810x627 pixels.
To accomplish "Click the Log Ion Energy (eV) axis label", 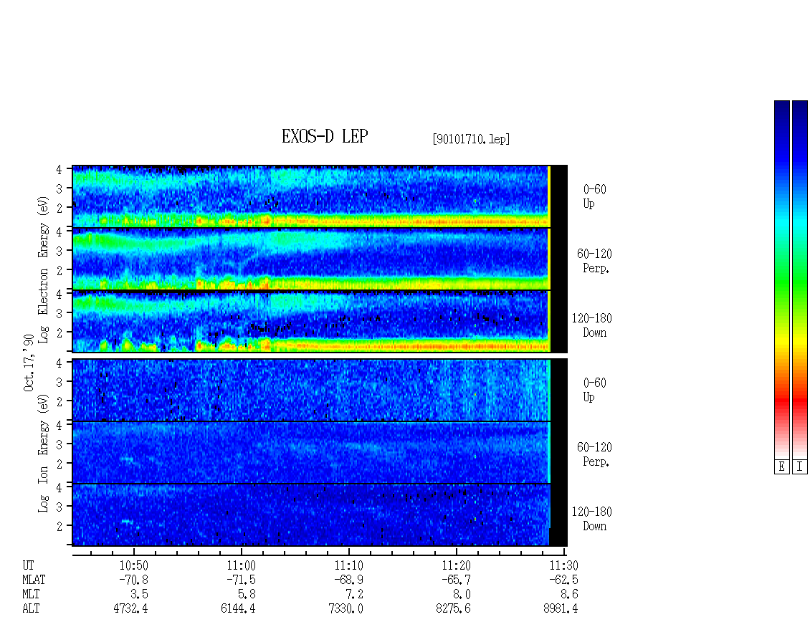I will 43,454.
